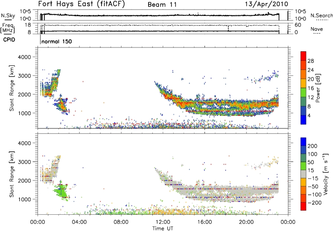Image resolution: width=333 pixels, height=231 pixels.
Task: Click the 'CPID' label
Action: pyautogui.click(x=9, y=40)
